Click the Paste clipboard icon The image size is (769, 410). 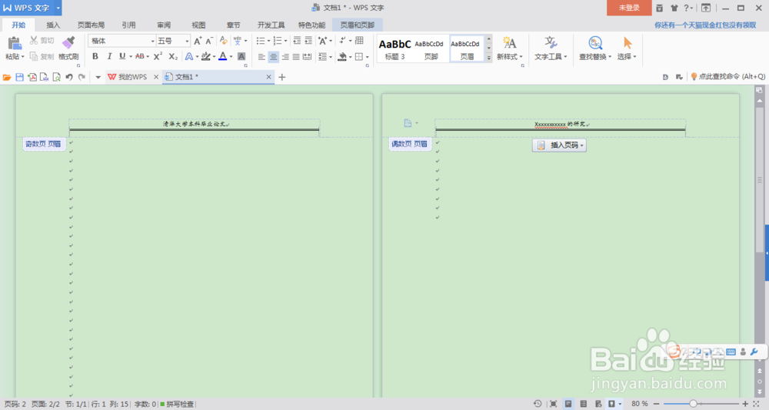tap(14, 43)
